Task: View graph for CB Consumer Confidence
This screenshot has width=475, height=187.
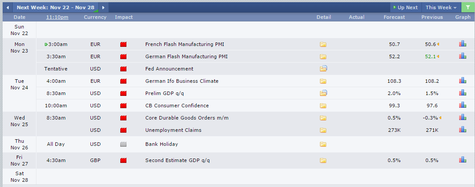Action: click(x=462, y=105)
